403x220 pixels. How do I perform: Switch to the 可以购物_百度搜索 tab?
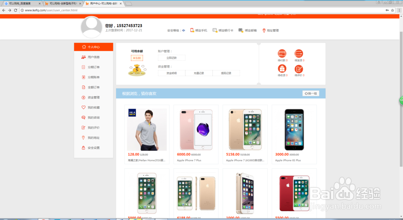point(22,4)
